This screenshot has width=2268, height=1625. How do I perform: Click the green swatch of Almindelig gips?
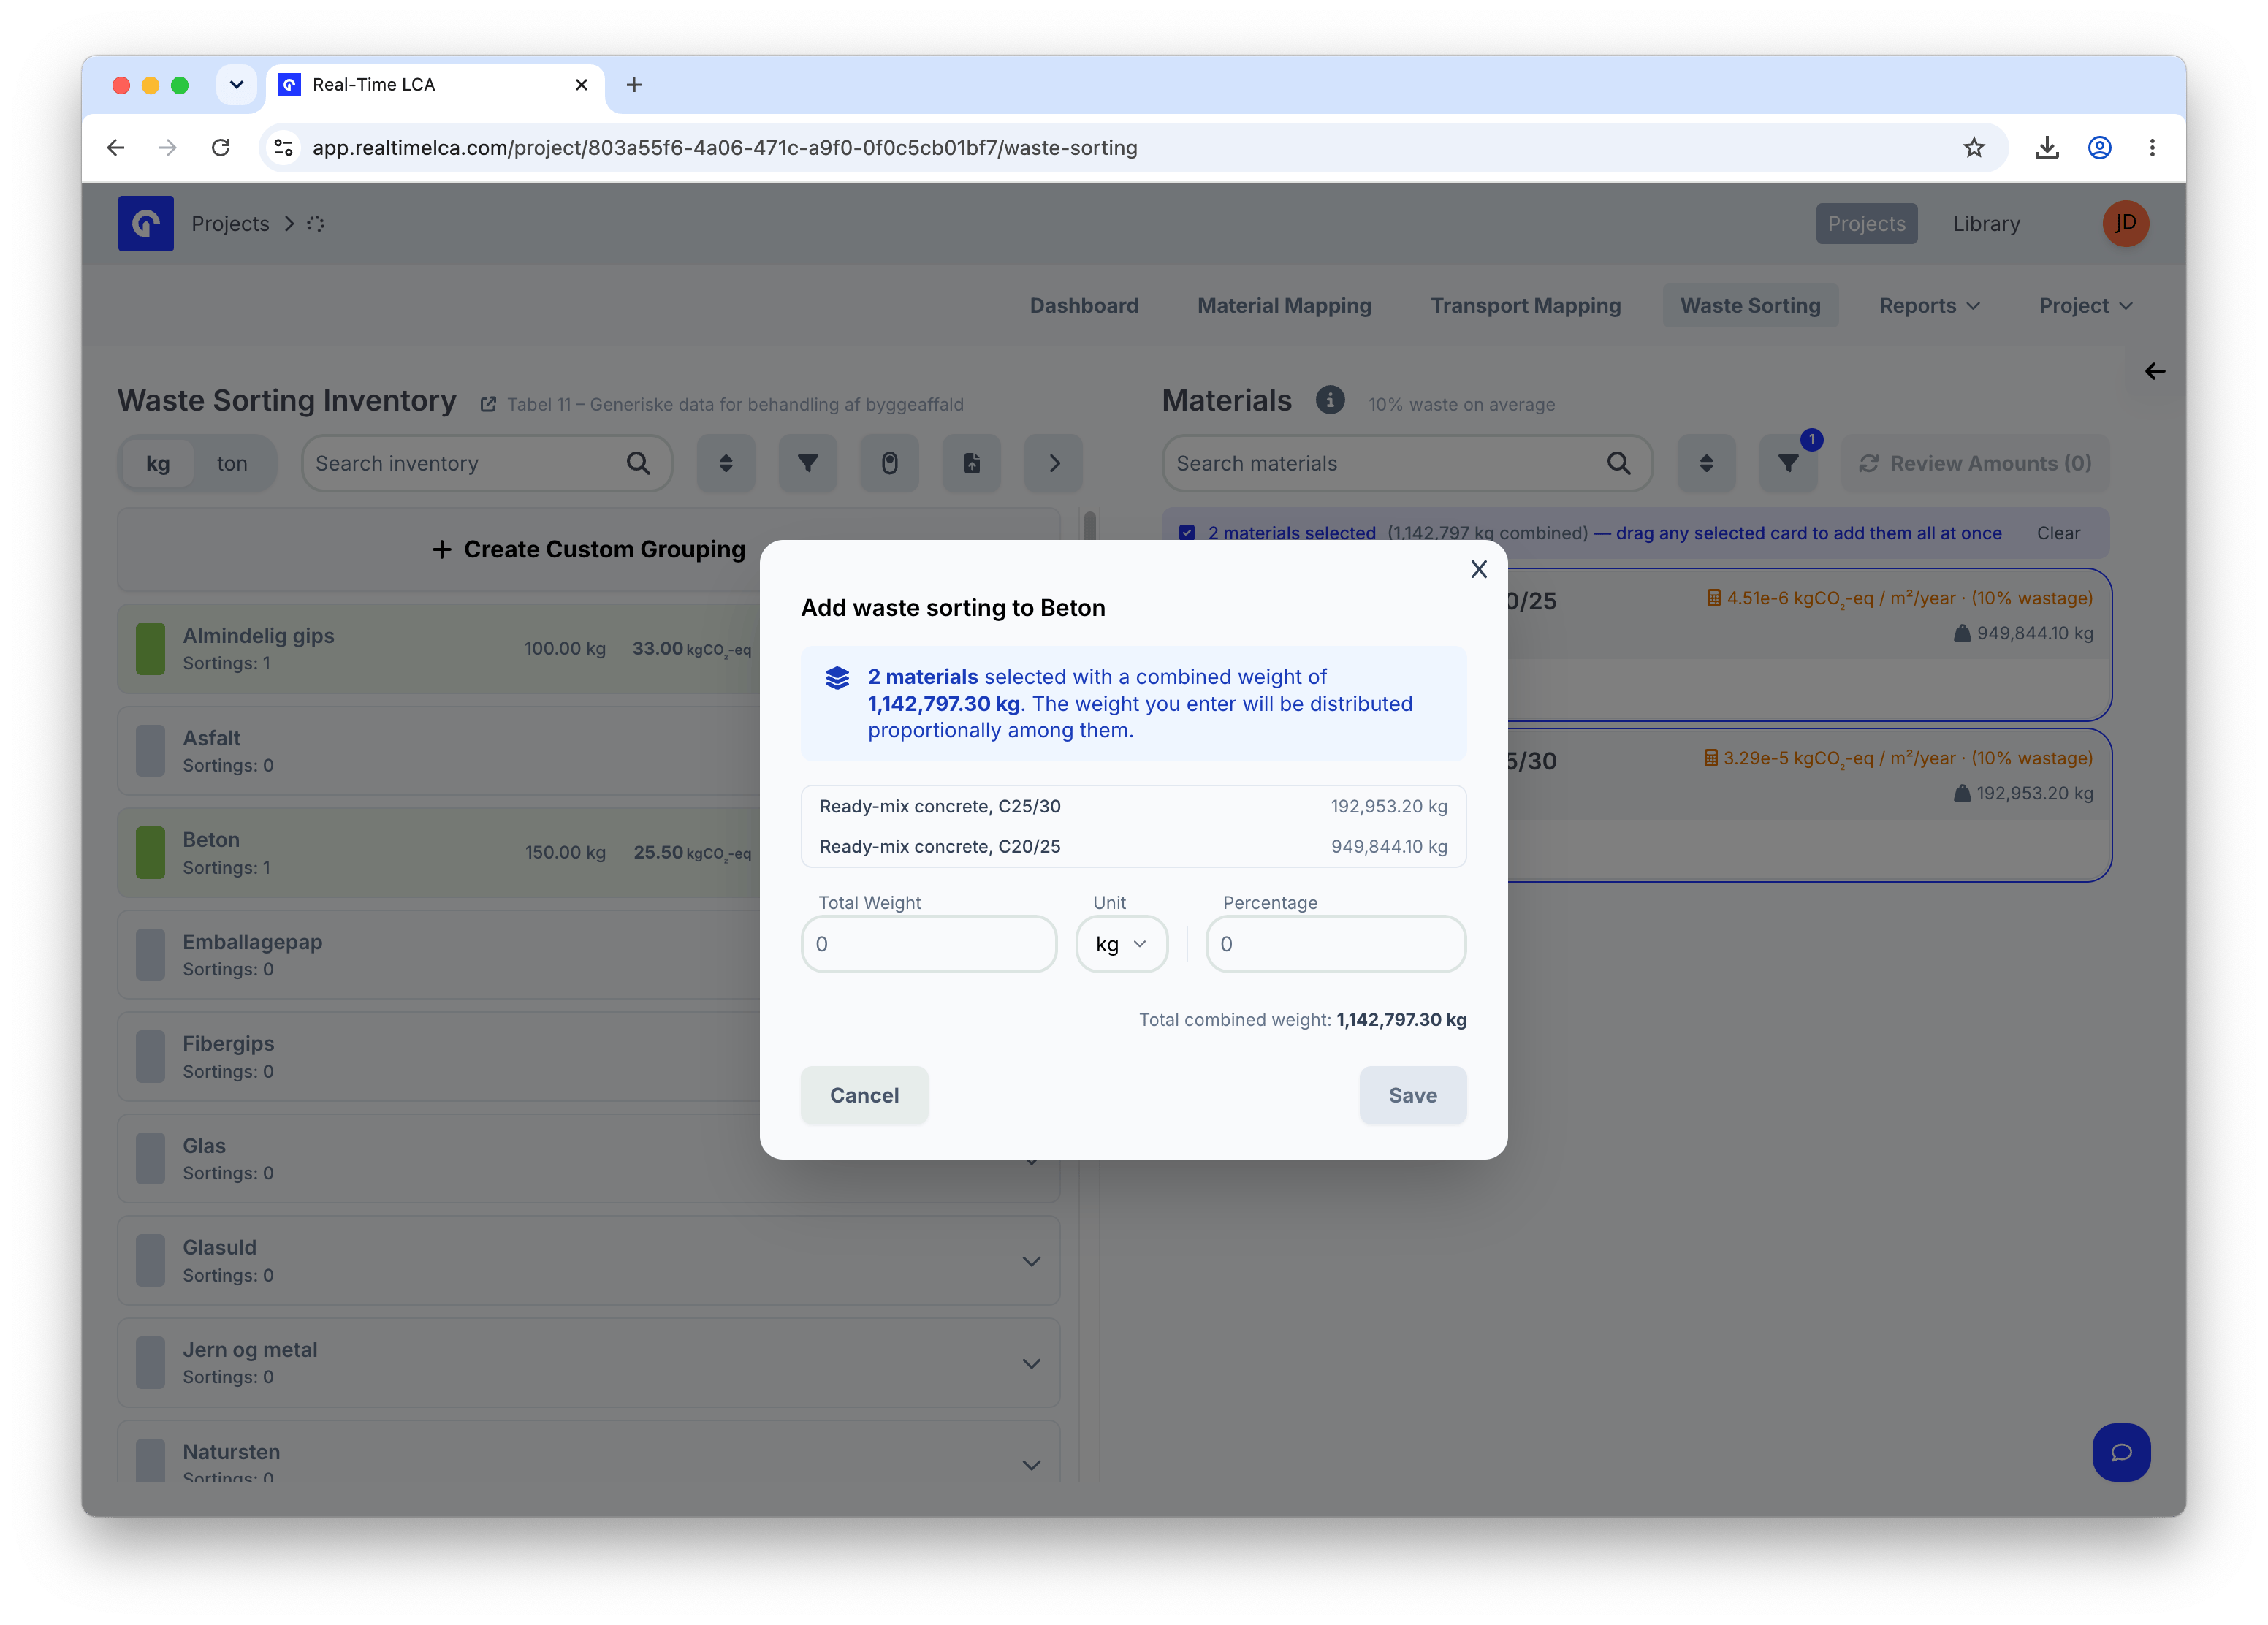(x=150, y=649)
